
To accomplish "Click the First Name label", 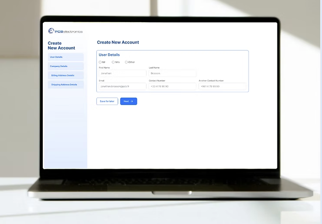I will coord(104,68).
